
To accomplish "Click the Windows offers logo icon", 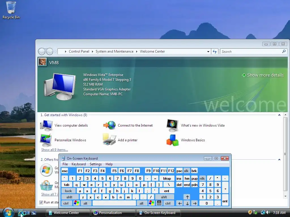I will tap(46, 170).
